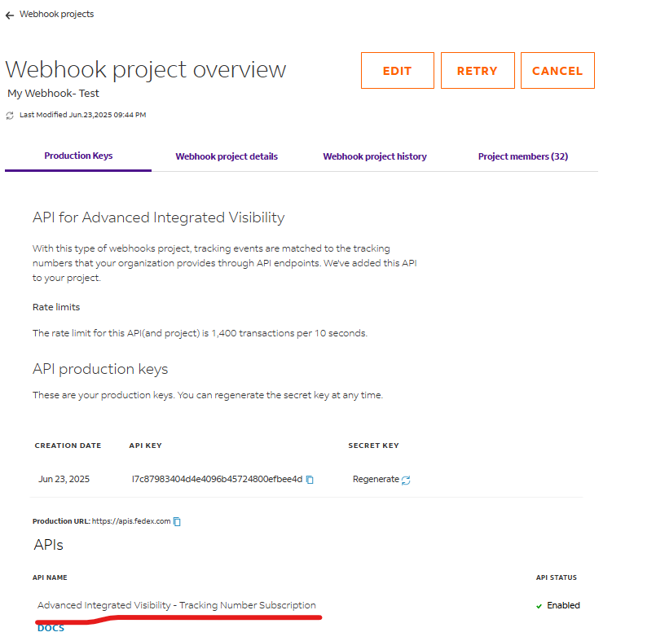Copy the Production URL with the copy icon

click(177, 521)
